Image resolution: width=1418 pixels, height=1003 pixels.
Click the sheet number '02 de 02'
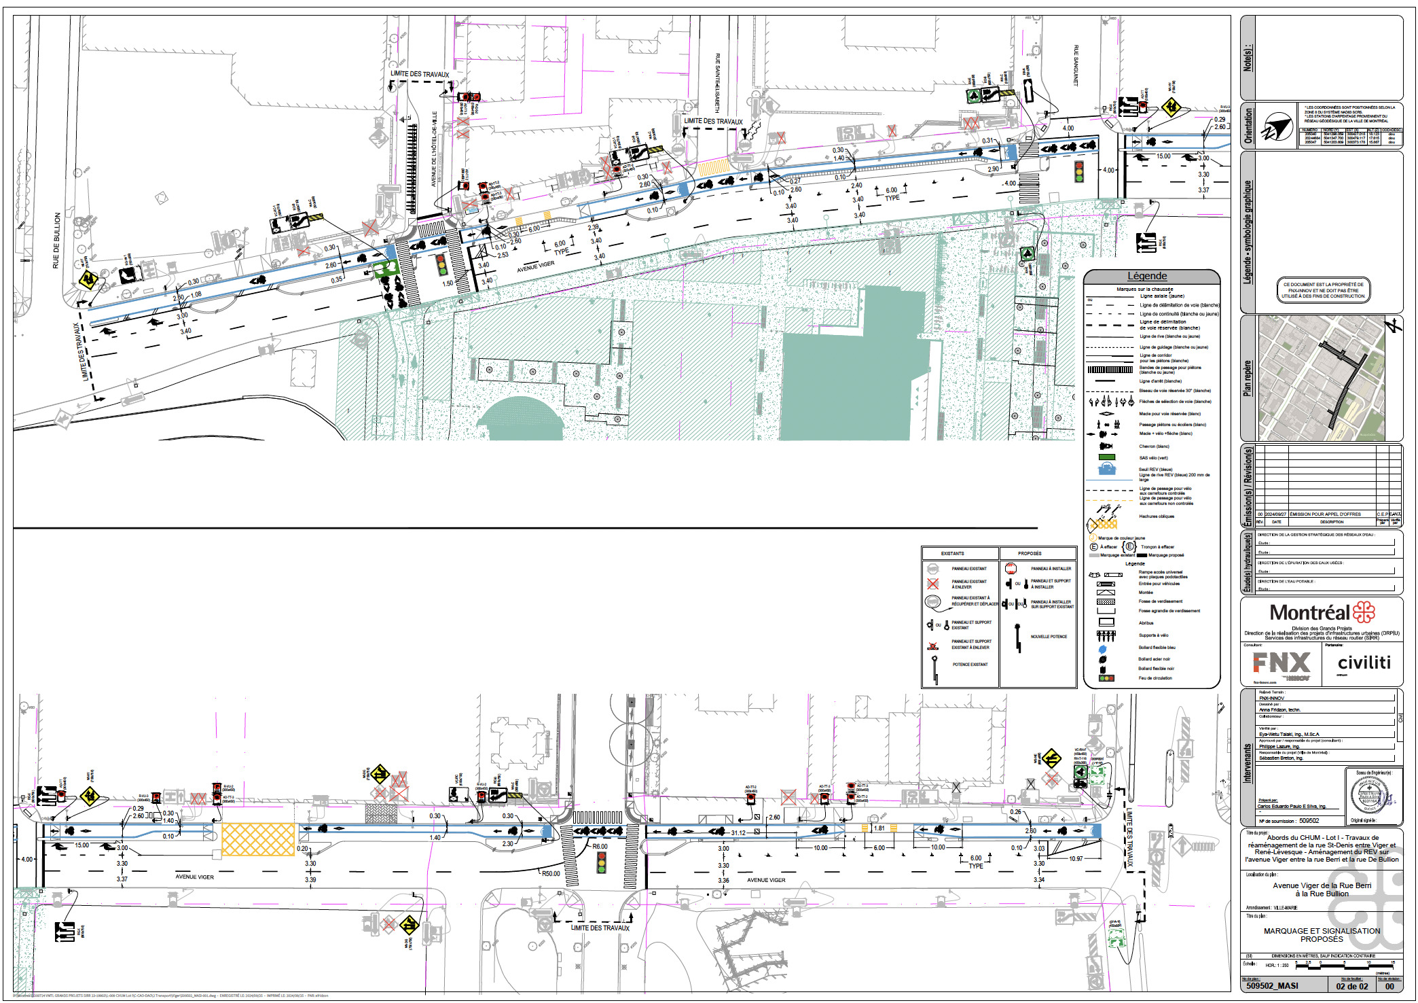[x=1352, y=987]
